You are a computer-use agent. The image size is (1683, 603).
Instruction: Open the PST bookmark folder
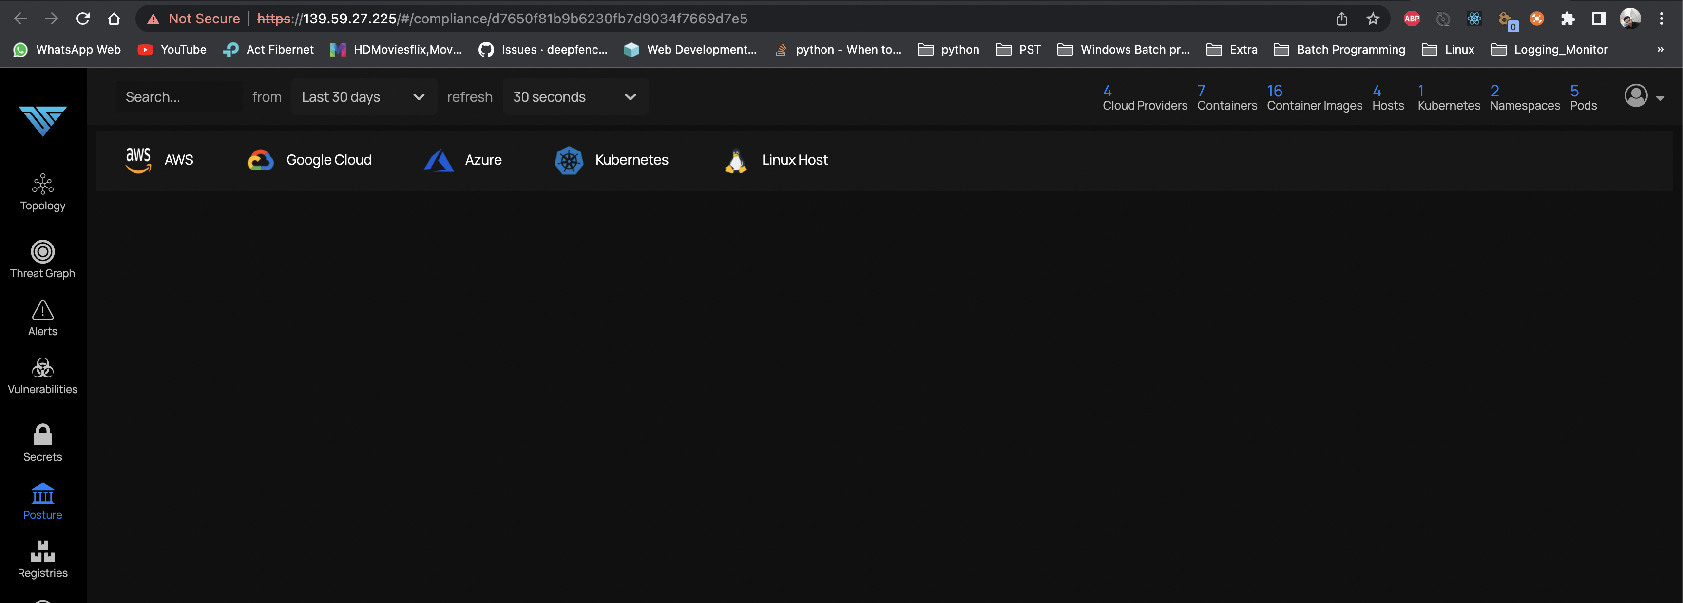(1018, 50)
